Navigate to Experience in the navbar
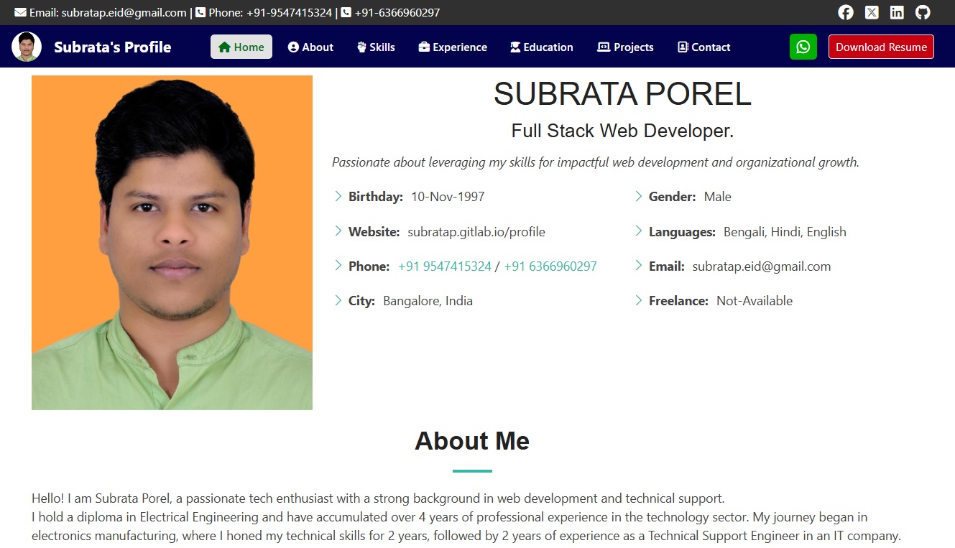Image resolution: width=955 pixels, height=548 pixels. click(x=453, y=47)
